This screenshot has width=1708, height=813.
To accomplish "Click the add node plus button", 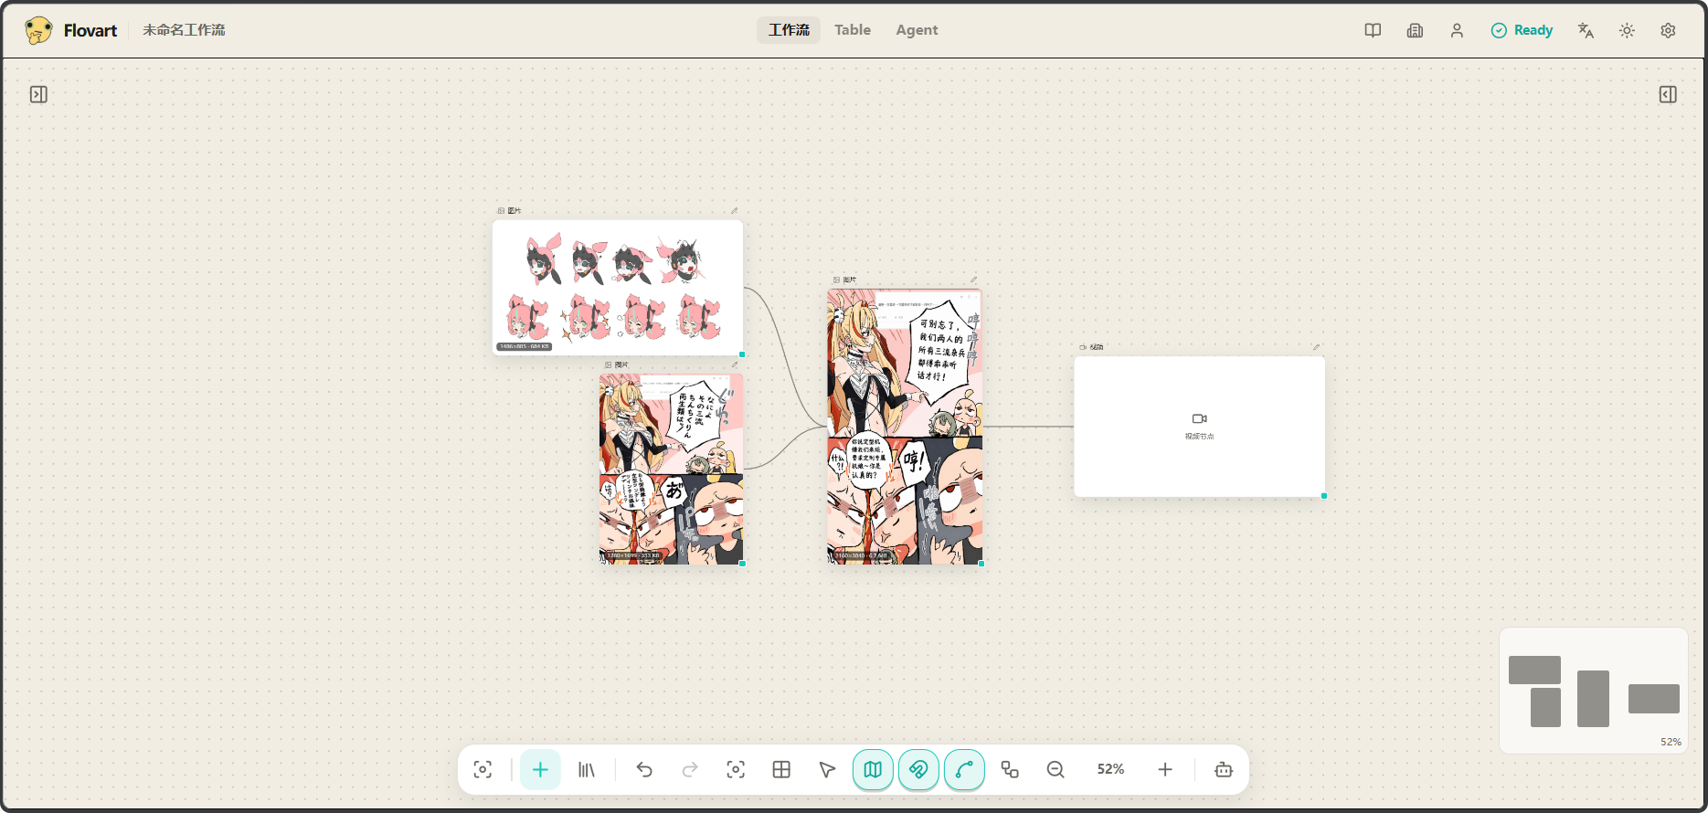I will (x=540, y=769).
